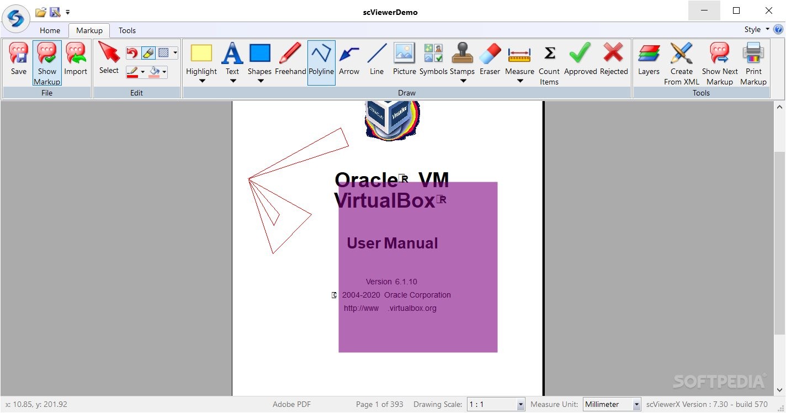Expand the Highlight dropdown arrow
Viewport: 786px width, 413px height.
click(x=202, y=81)
